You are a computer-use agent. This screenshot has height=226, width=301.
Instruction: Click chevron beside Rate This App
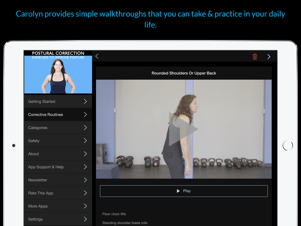point(85,193)
